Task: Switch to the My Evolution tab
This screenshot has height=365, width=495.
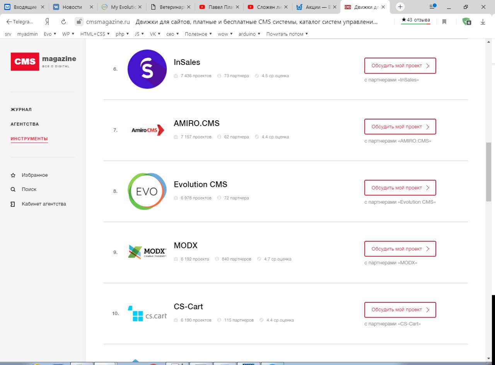Action: [121, 7]
